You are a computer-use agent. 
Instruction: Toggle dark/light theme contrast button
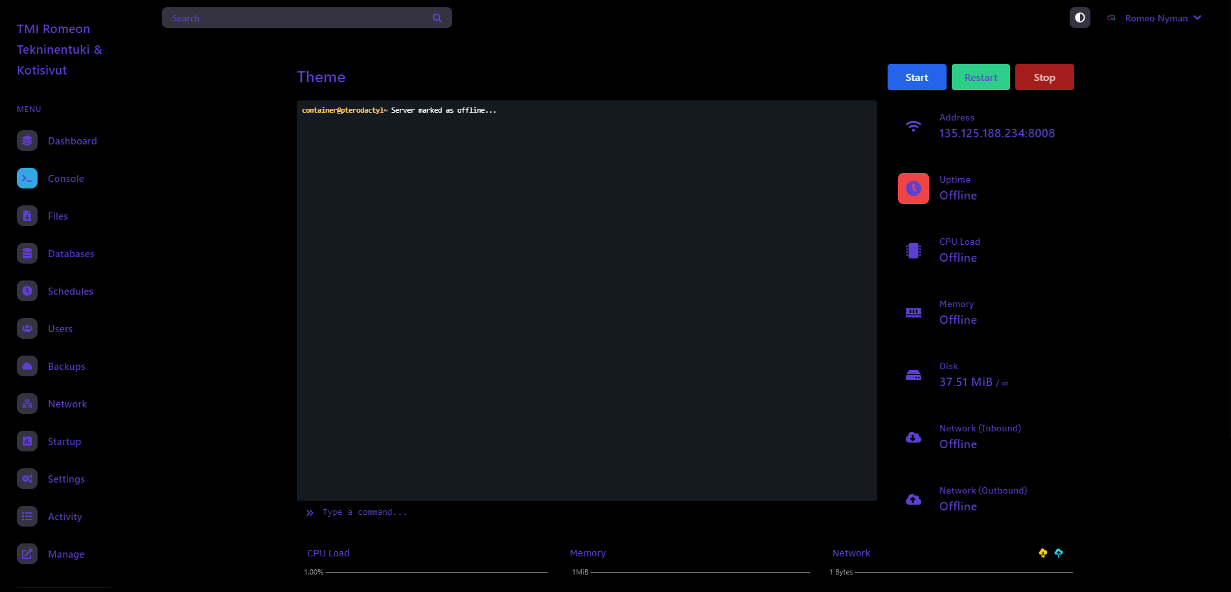pyautogui.click(x=1079, y=17)
